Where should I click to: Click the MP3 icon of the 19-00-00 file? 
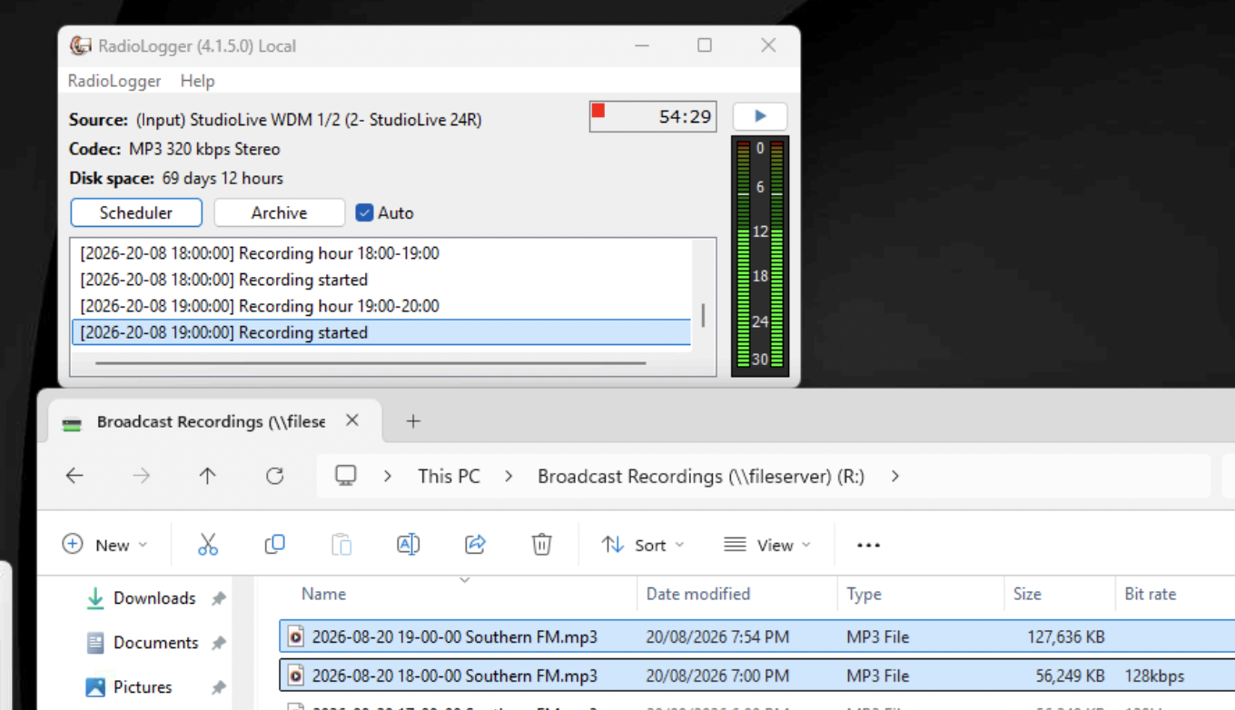click(295, 637)
